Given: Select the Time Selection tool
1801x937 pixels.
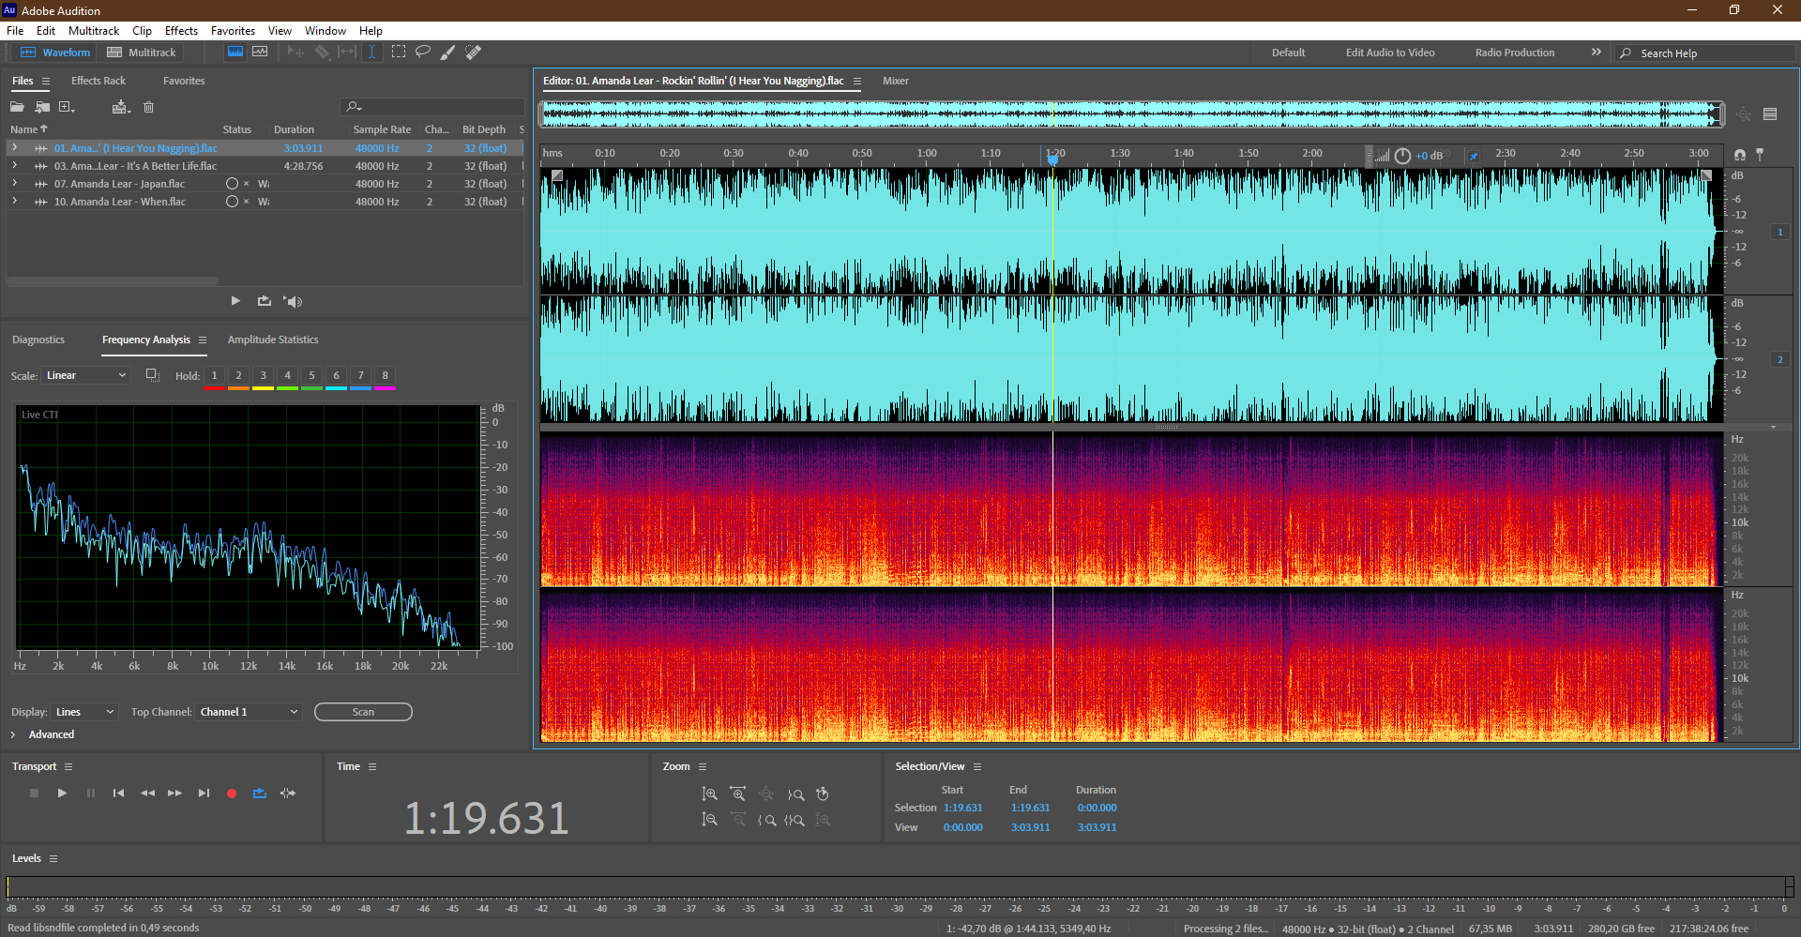Looking at the screenshot, I should pyautogui.click(x=371, y=53).
